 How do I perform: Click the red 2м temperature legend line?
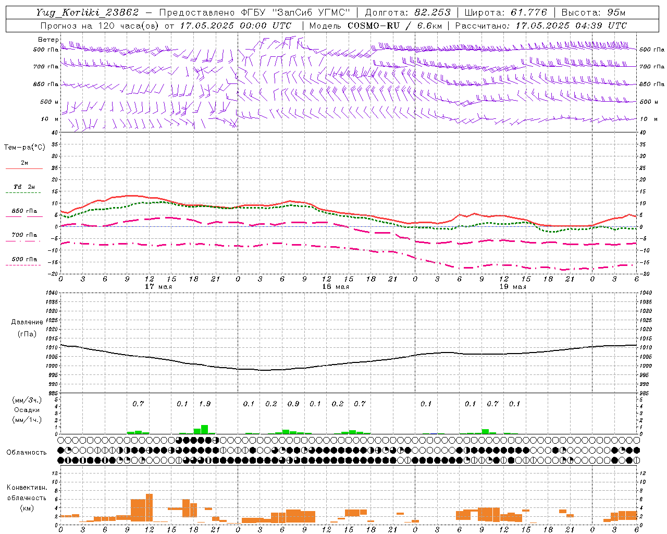24,169
